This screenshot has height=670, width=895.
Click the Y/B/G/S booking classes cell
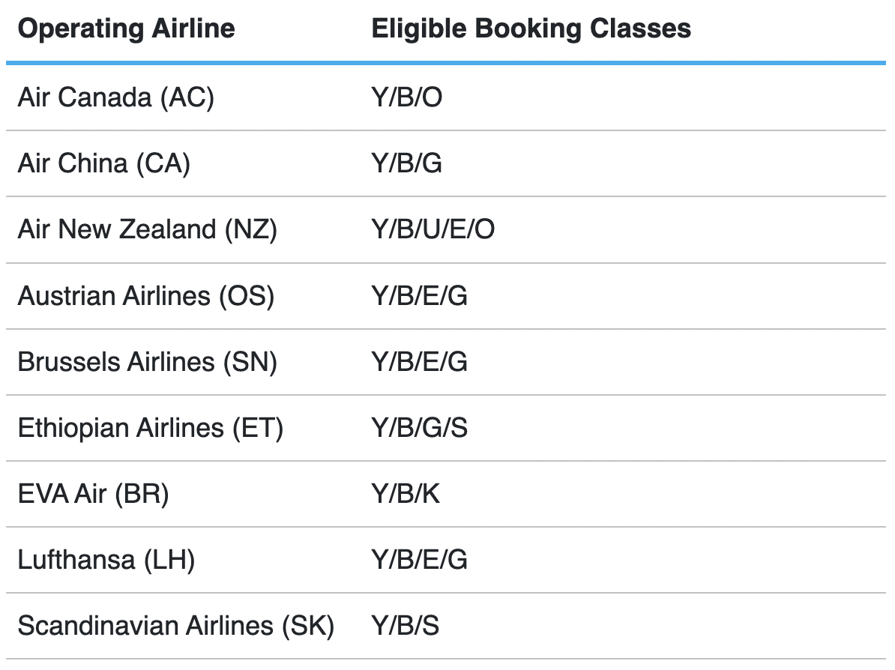pos(420,428)
